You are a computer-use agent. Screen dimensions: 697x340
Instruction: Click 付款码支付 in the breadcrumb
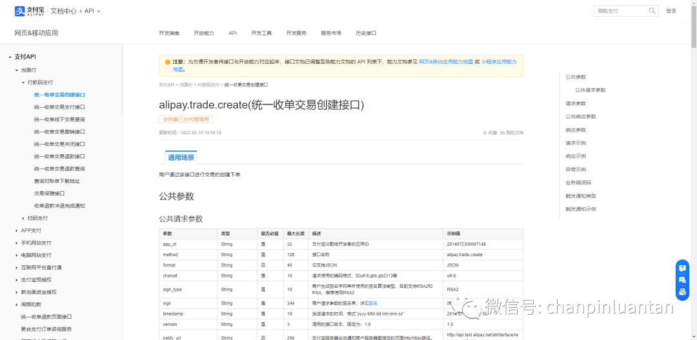pyautogui.click(x=208, y=85)
